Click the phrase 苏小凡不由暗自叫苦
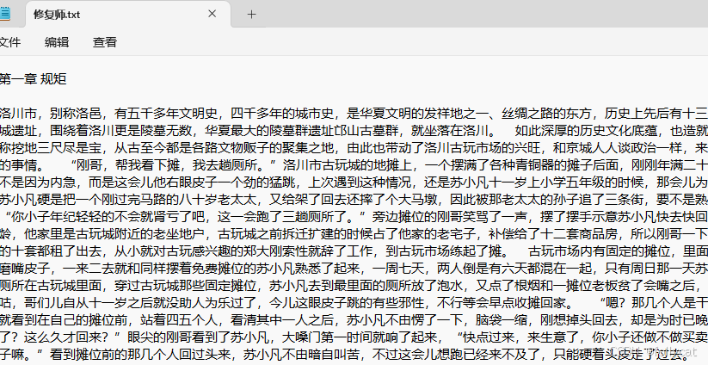Viewport: 708px width, 365px height. point(302,355)
